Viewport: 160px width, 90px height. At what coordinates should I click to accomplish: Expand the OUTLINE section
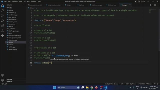tap(9, 79)
